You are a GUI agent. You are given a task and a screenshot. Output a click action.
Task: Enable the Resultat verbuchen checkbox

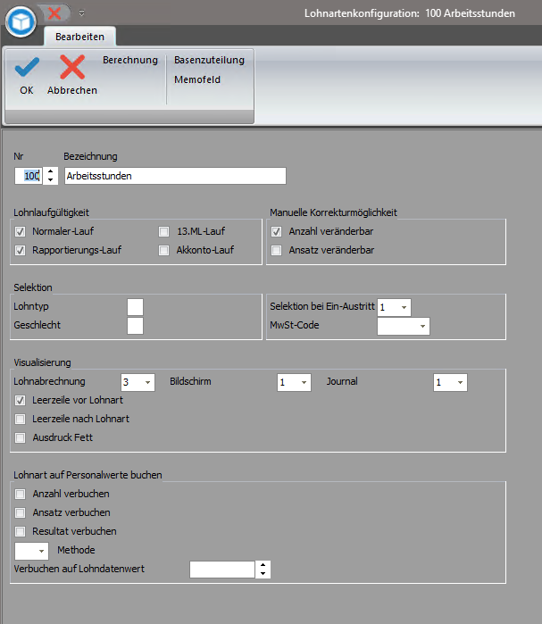[20, 531]
